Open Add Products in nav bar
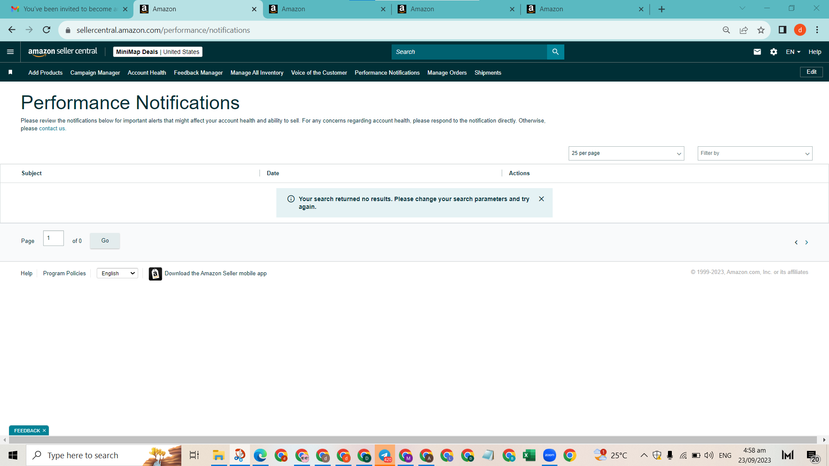 point(45,72)
